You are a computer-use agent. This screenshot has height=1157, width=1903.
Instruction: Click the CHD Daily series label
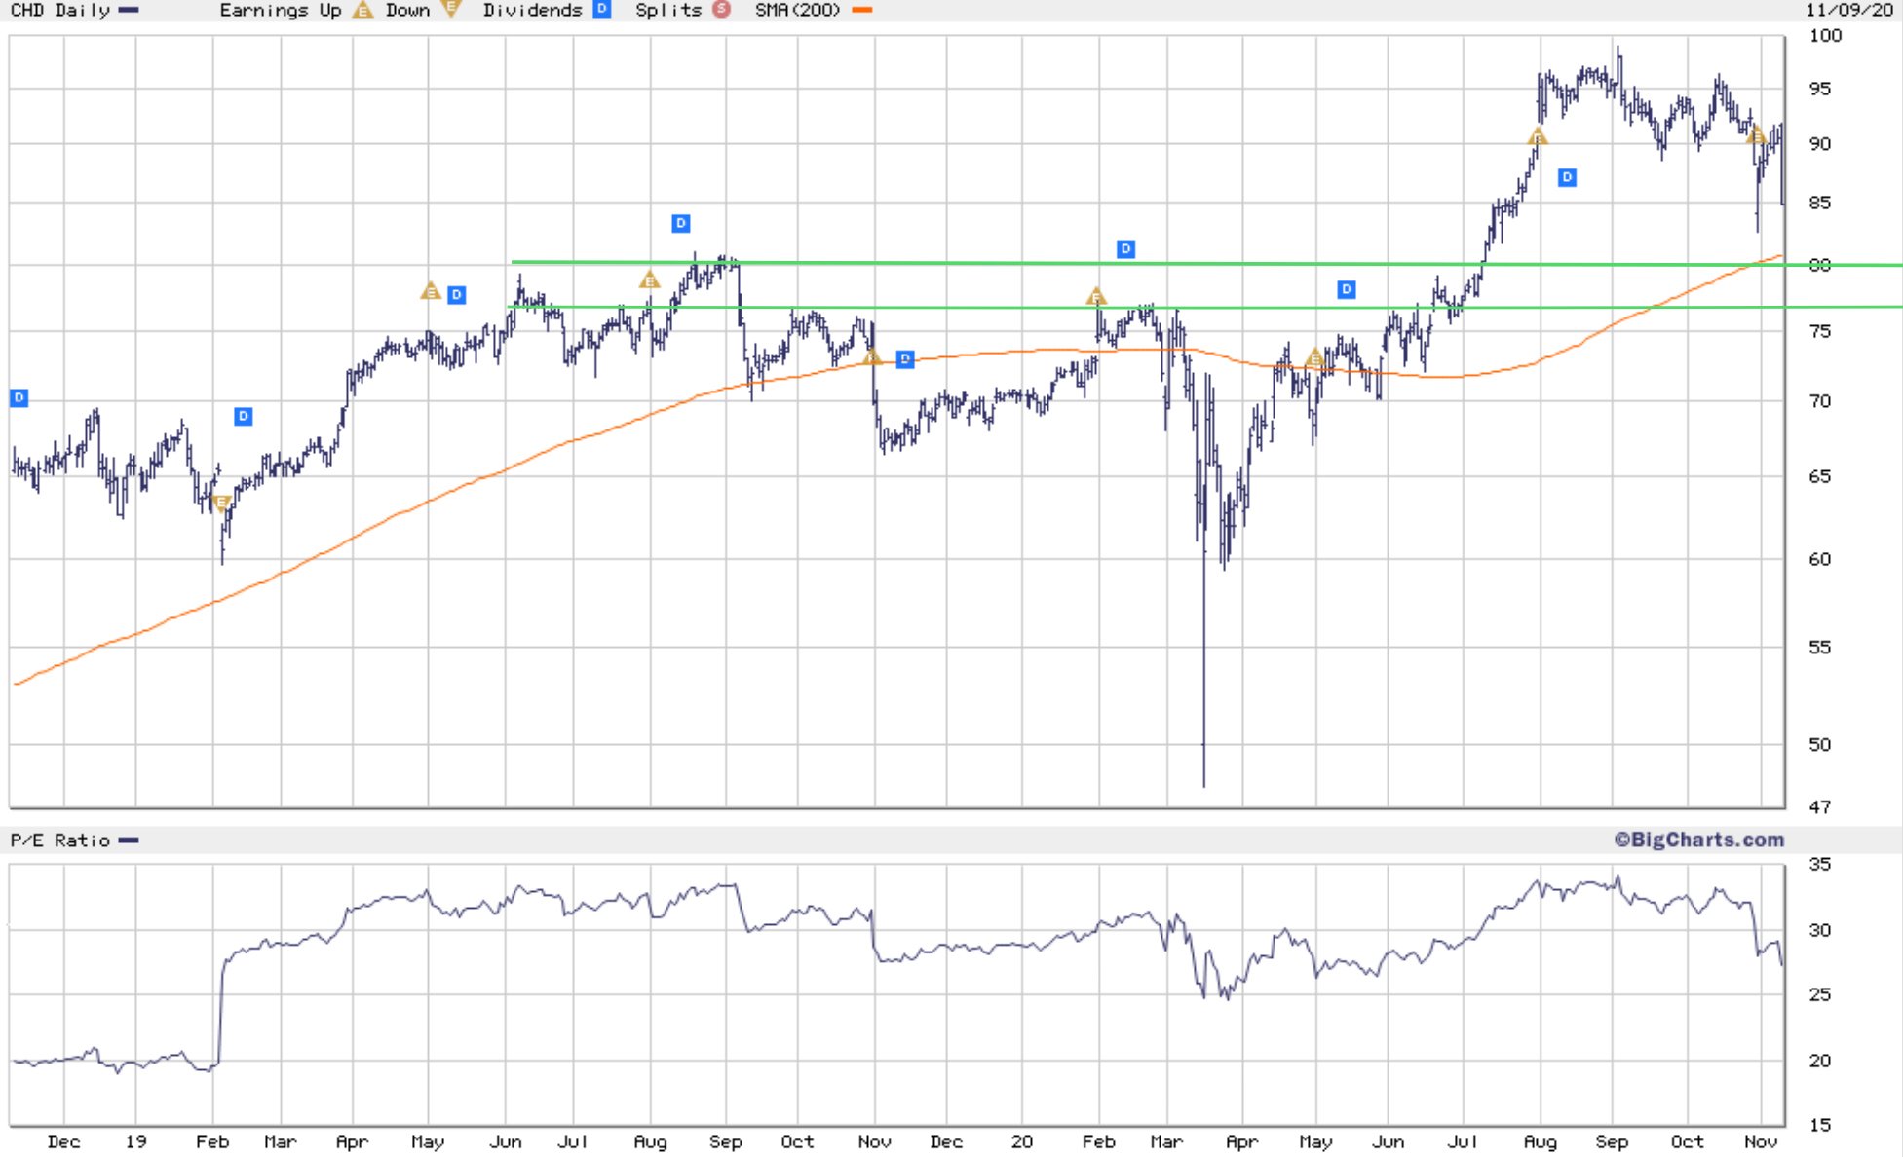tap(60, 10)
